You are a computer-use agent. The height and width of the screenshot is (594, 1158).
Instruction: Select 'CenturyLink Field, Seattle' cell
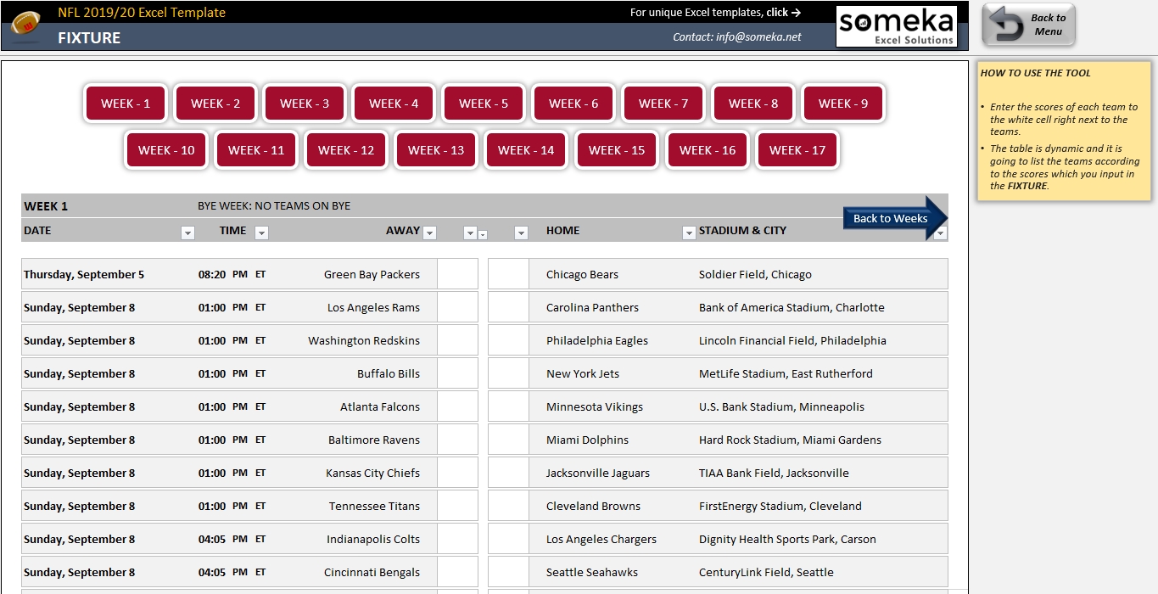pyautogui.click(x=766, y=572)
